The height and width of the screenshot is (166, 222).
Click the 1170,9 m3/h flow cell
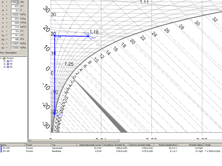pos(147,151)
